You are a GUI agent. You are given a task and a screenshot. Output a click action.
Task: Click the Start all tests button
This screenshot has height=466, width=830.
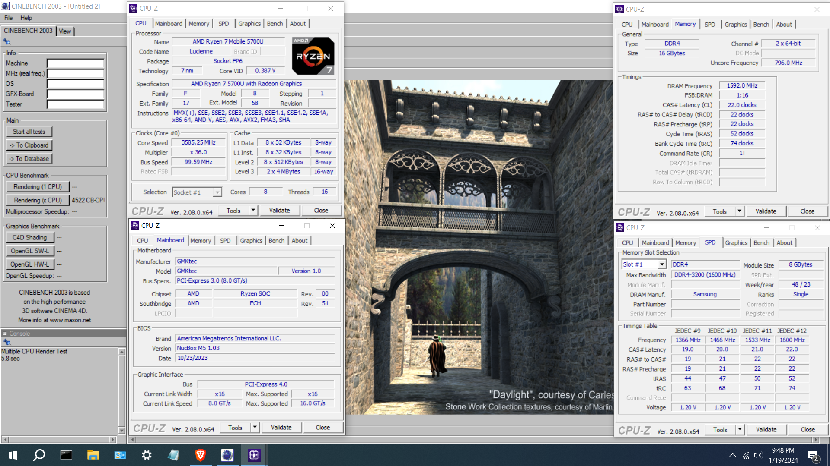tap(29, 132)
